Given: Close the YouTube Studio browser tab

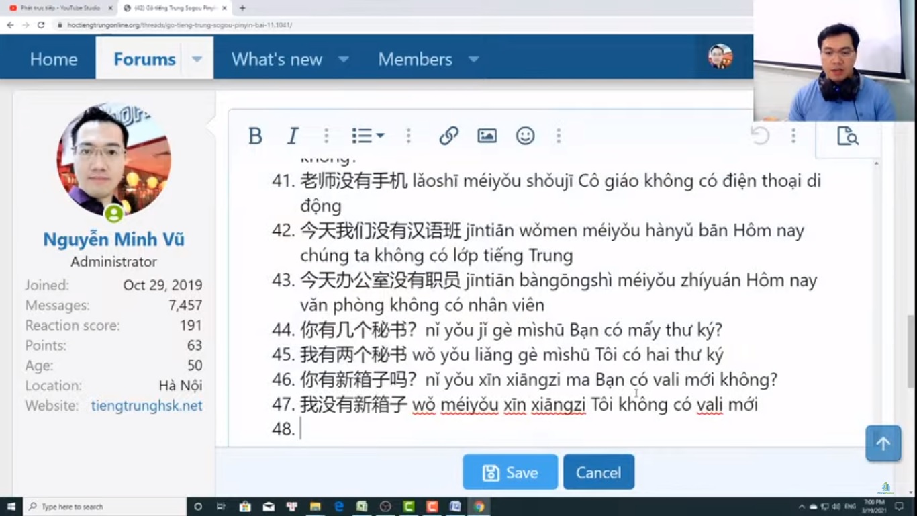Looking at the screenshot, I should point(111,8).
